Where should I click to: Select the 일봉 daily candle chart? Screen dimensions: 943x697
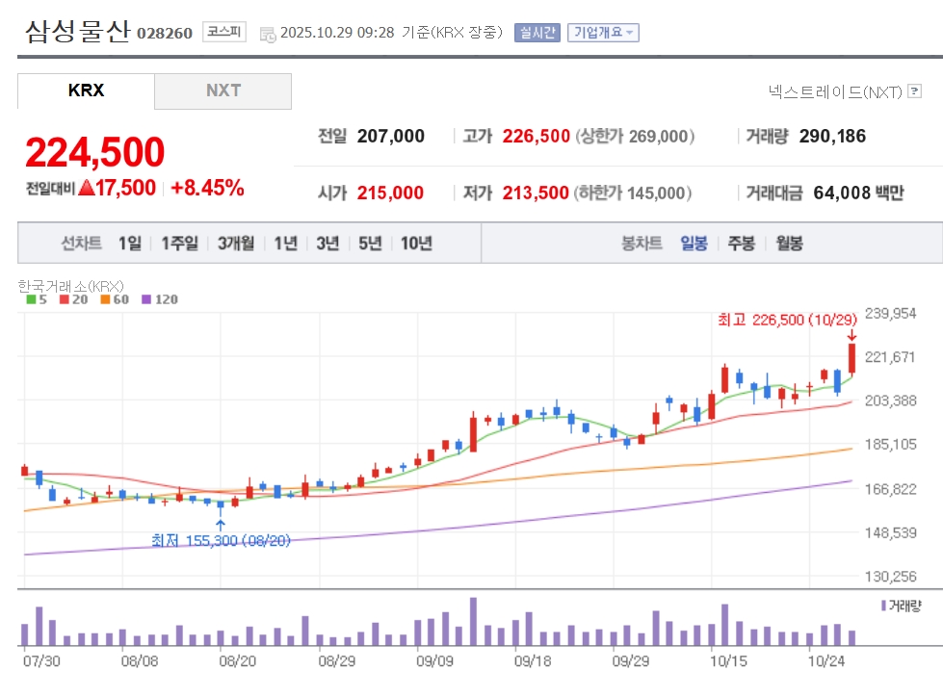(x=694, y=244)
